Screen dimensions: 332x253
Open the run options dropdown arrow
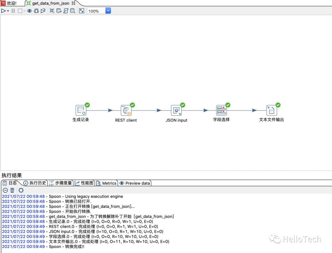(x=8, y=11)
